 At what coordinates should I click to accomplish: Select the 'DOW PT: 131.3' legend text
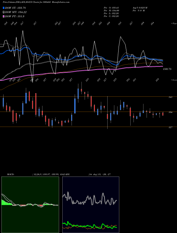click(15, 16)
